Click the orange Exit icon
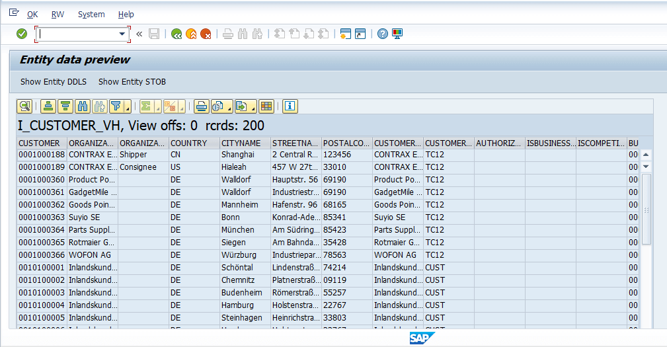Viewport: 667px width, 347px height. pyautogui.click(x=192, y=34)
